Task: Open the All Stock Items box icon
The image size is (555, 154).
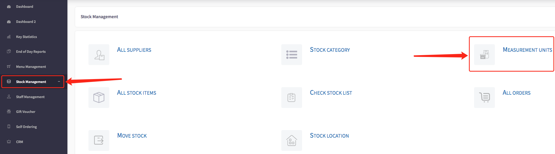Action: (x=99, y=98)
